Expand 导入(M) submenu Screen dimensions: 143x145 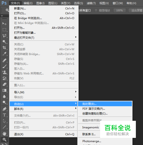pyautogui.click(x=44, y=92)
